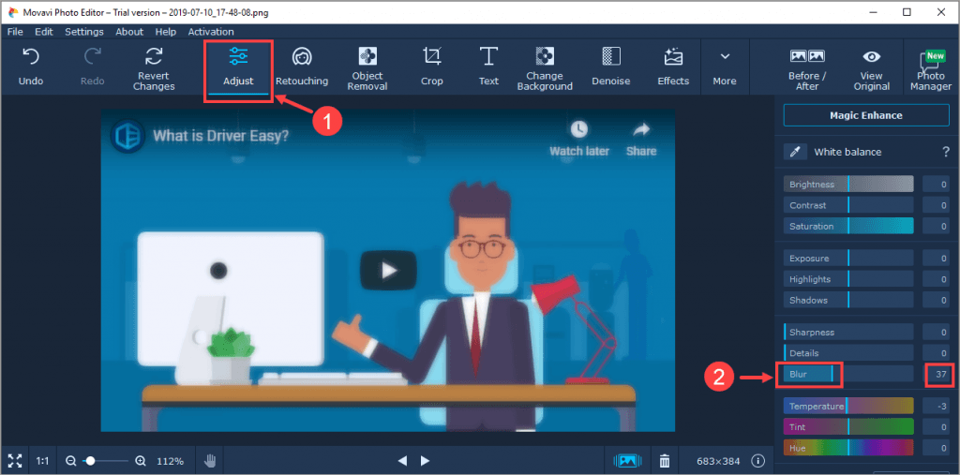This screenshot has width=960, height=475.
Task: Select the Text tool
Action: (x=488, y=67)
